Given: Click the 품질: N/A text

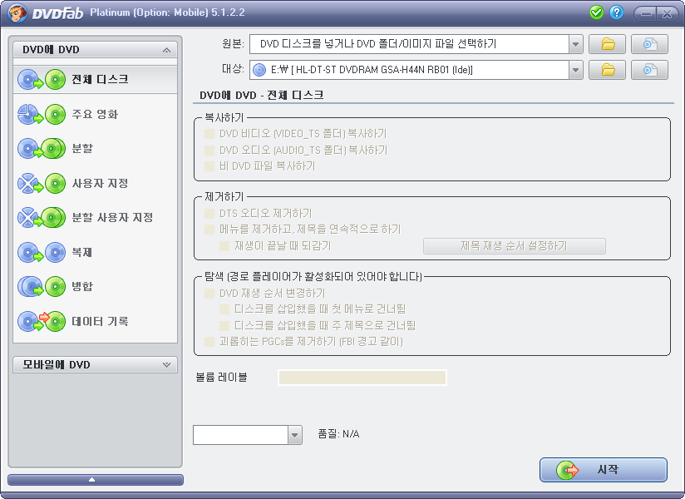Looking at the screenshot, I should [x=338, y=434].
